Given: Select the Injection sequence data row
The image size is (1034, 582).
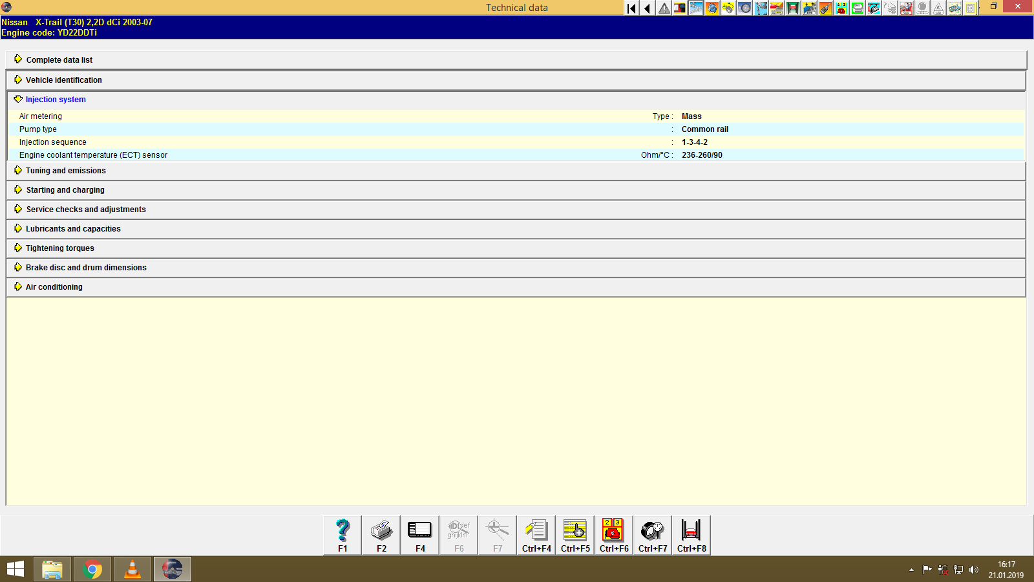Looking at the screenshot, I should [x=53, y=142].
